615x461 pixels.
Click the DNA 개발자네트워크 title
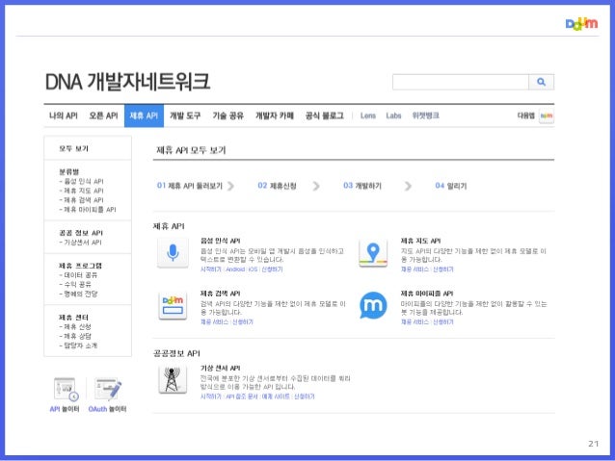point(127,82)
